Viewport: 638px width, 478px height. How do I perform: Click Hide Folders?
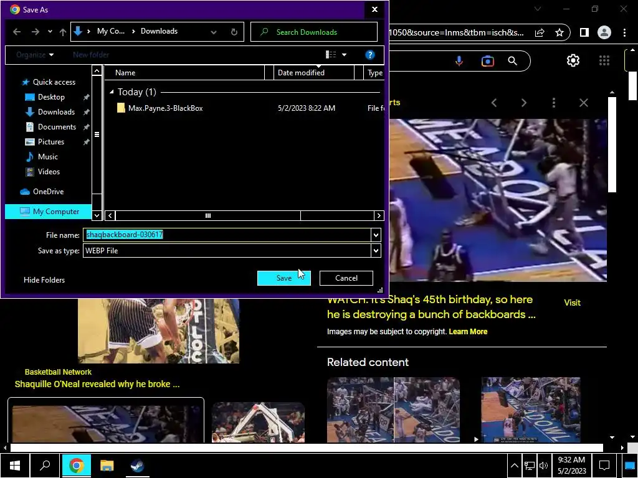pos(44,279)
